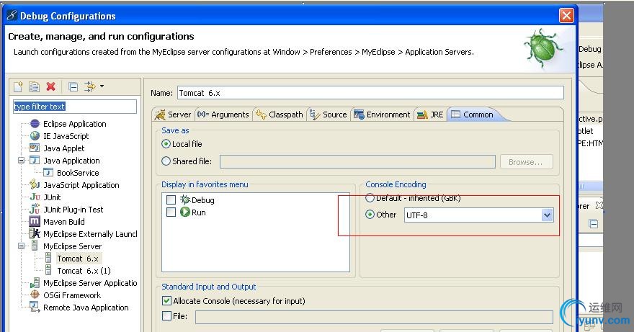Open the Other encoding dropdown

click(x=547, y=215)
